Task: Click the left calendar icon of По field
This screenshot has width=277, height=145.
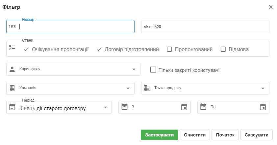Action: tap(203, 107)
